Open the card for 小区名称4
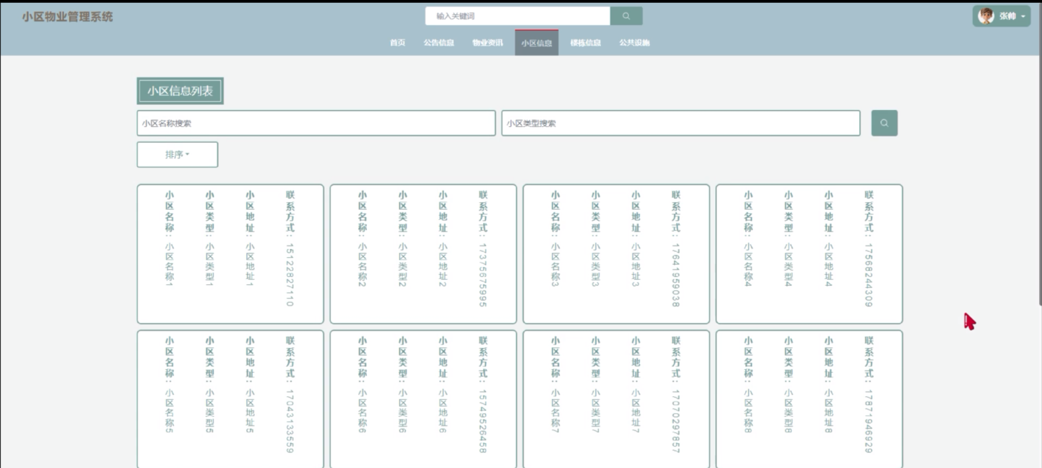This screenshot has width=1042, height=468. [809, 253]
